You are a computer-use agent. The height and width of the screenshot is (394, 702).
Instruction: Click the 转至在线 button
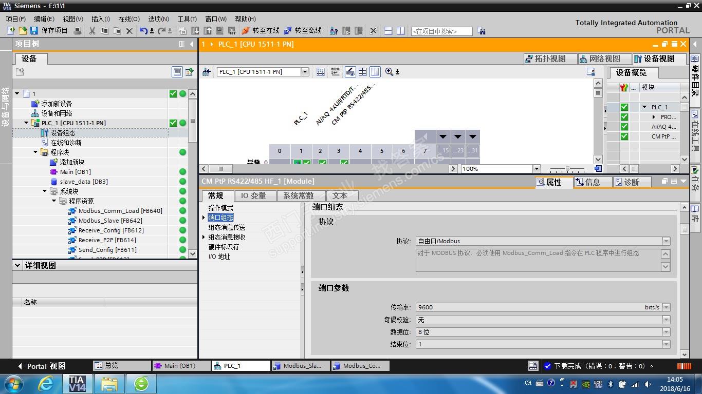(x=261, y=31)
